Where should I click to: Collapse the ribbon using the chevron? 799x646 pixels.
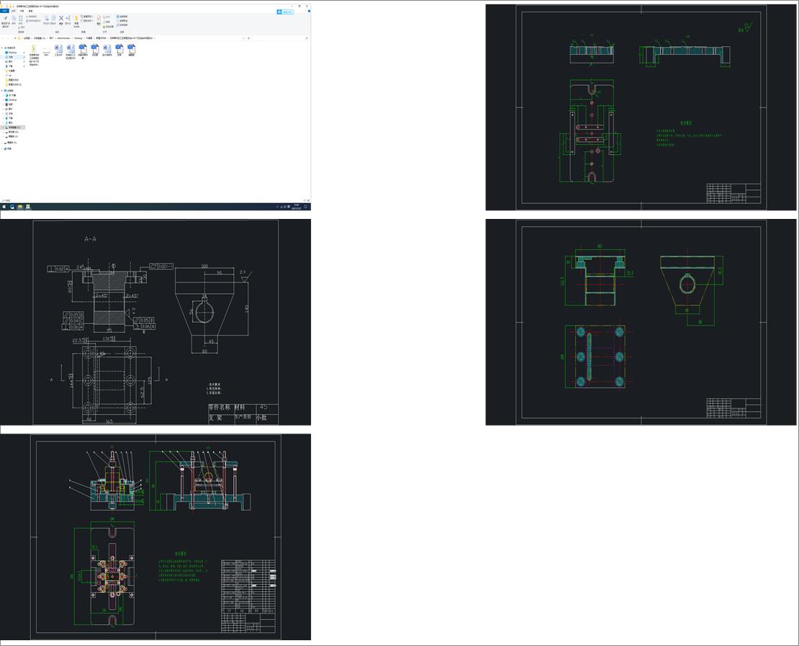point(305,11)
